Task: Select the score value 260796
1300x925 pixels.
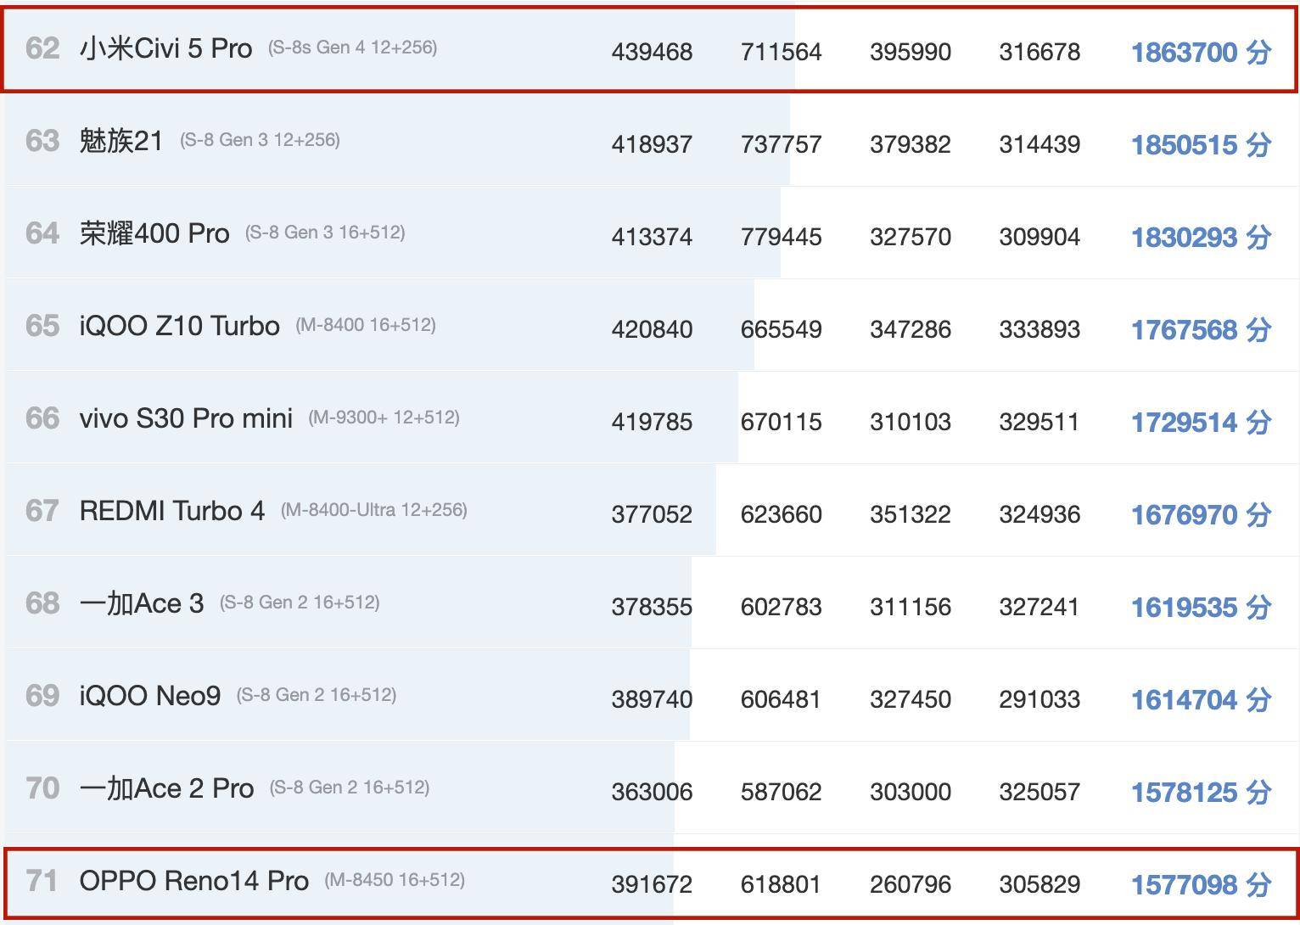Action: pos(910,885)
